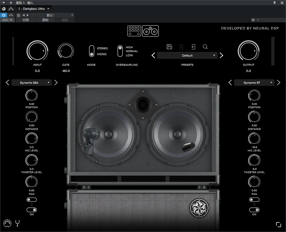Click the Dynamic 57 mic on right speaker
The image size is (286, 232).
tap(188, 147)
